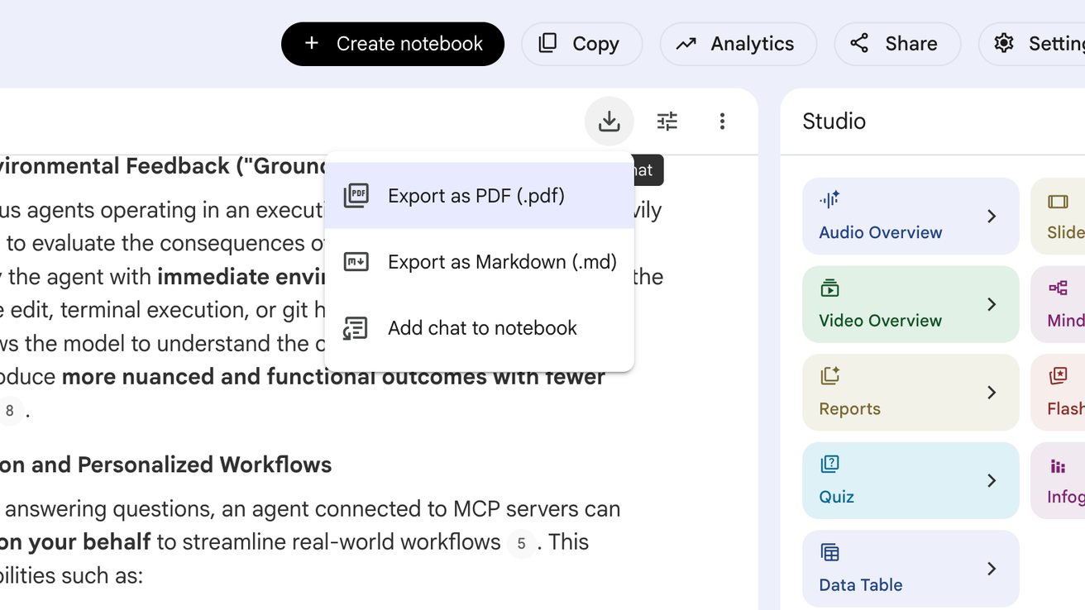1085x610 pixels.
Task: Open Settings with gear icon
Action: pos(1034,44)
